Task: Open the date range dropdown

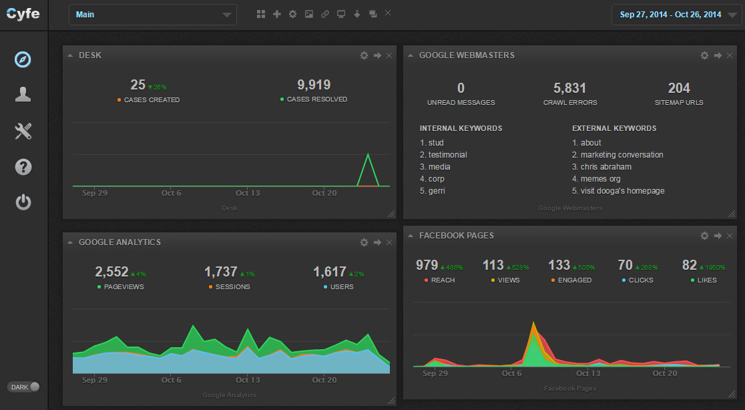Action: (x=676, y=15)
